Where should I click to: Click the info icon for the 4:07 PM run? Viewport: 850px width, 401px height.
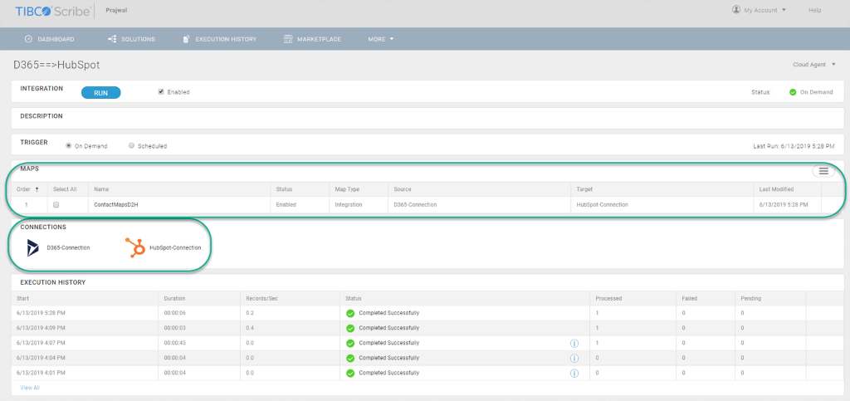pyautogui.click(x=574, y=343)
